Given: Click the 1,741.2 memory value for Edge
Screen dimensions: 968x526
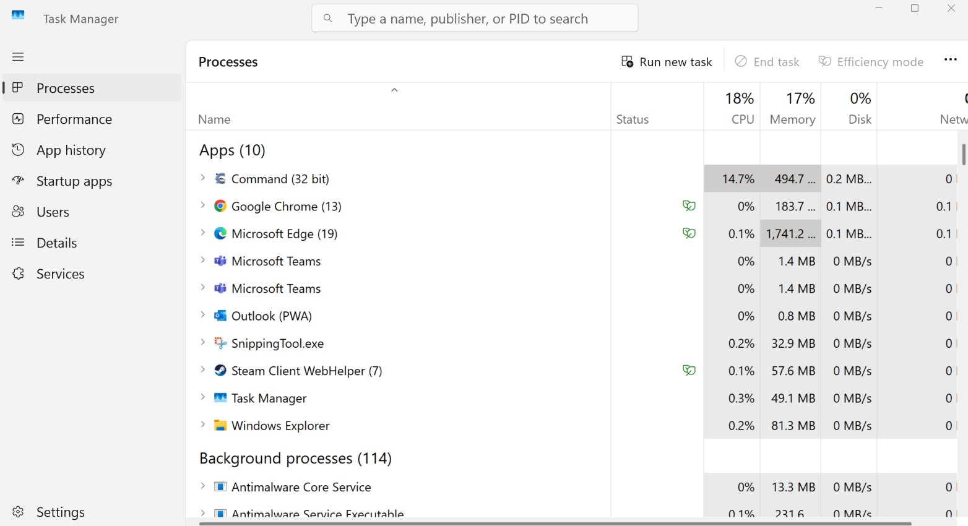Looking at the screenshot, I should [790, 233].
